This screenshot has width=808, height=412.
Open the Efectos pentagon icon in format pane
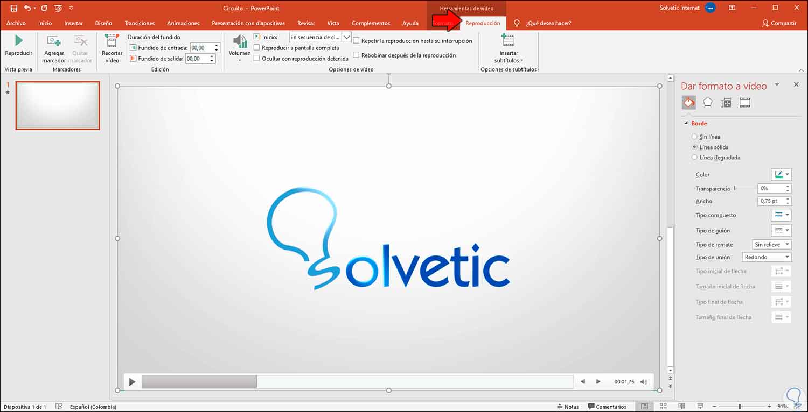[x=708, y=103]
